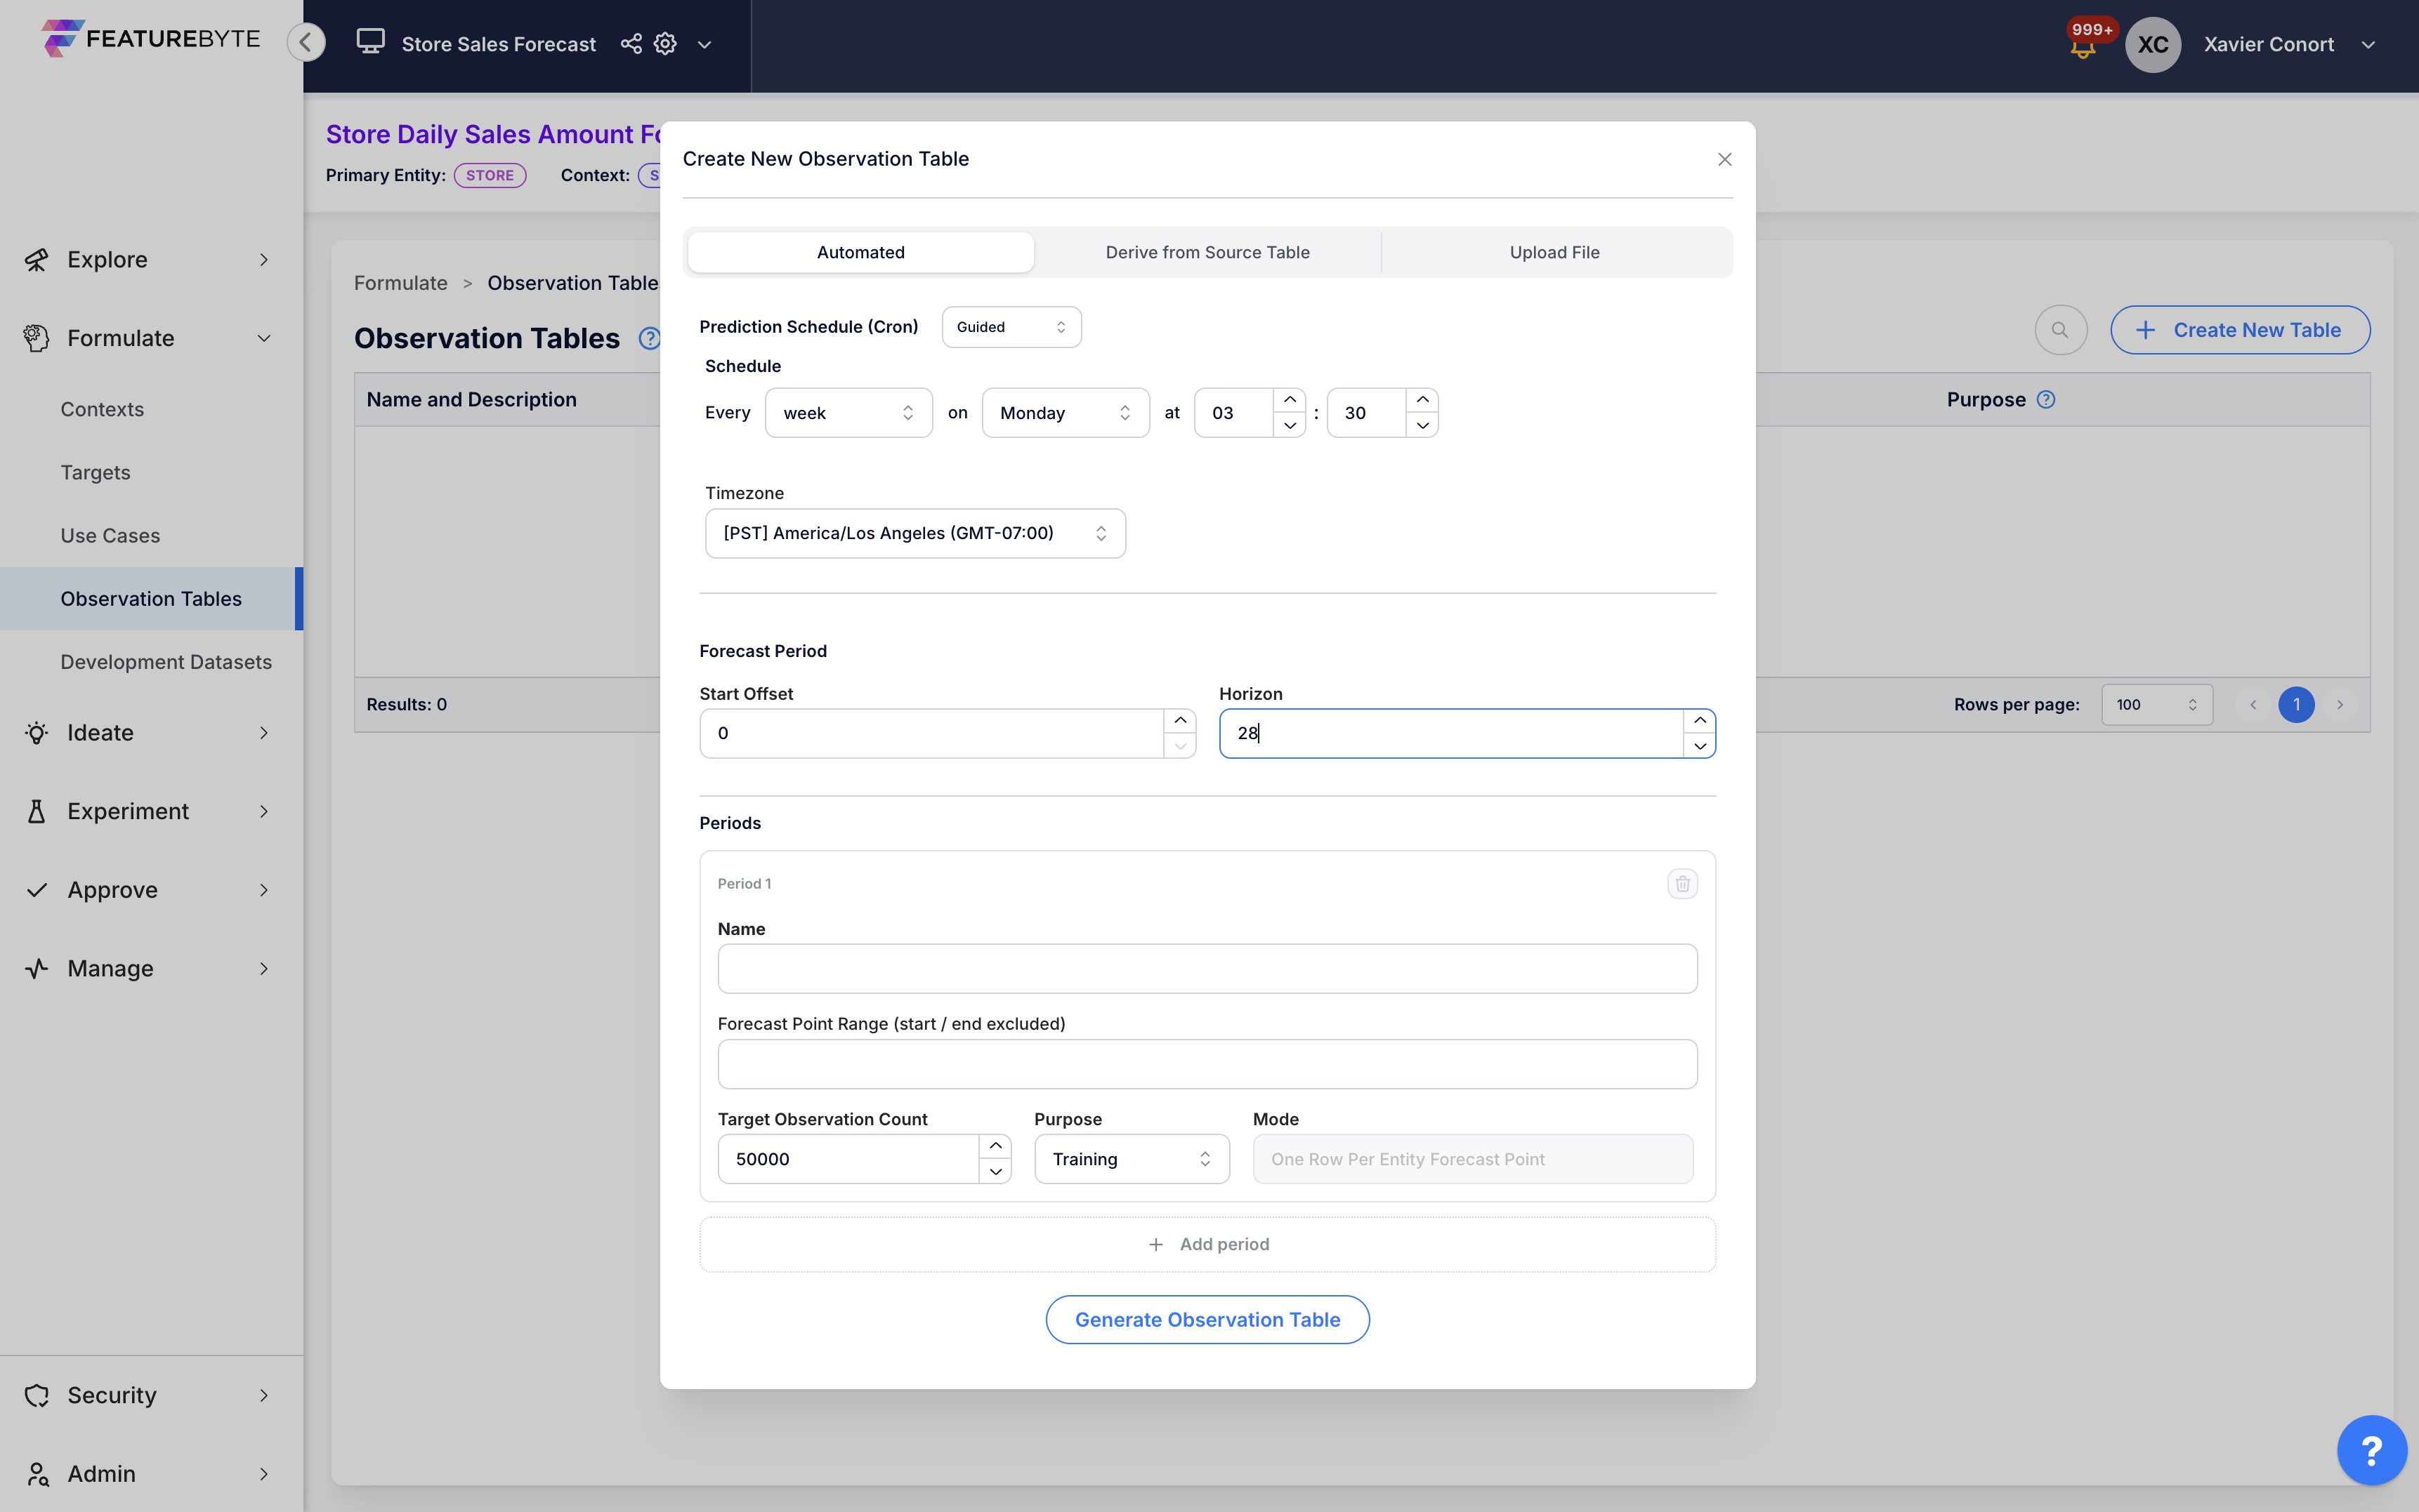Open the Timezone selector
The height and width of the screenshot is (1512, 2419).
[913, 533]
